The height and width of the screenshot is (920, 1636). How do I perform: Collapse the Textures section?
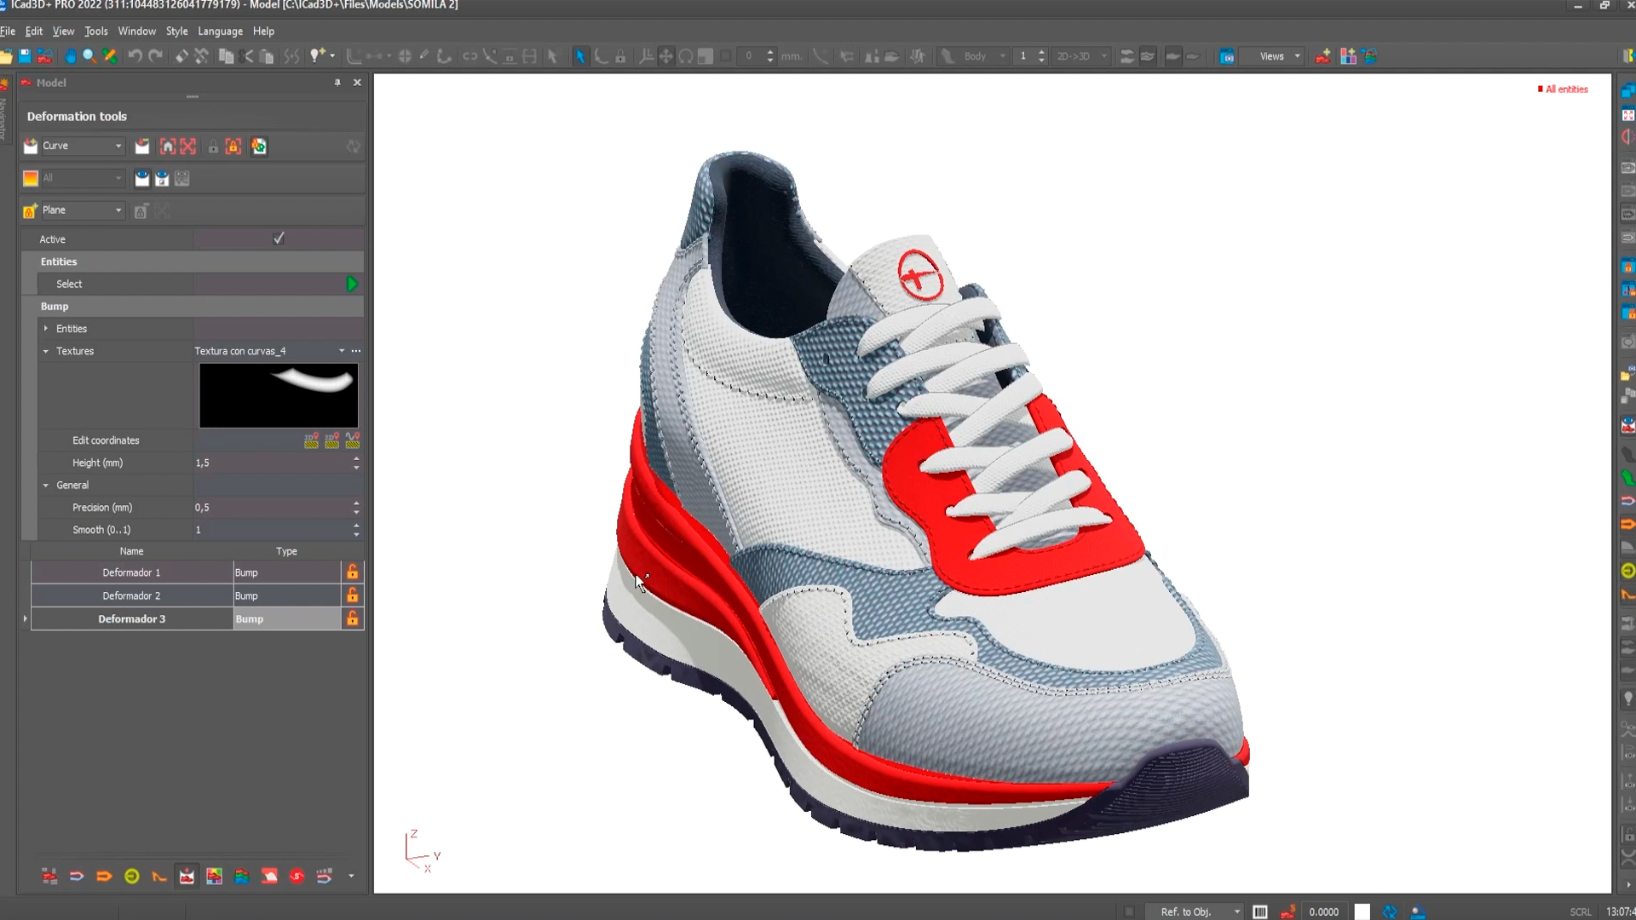46,351
